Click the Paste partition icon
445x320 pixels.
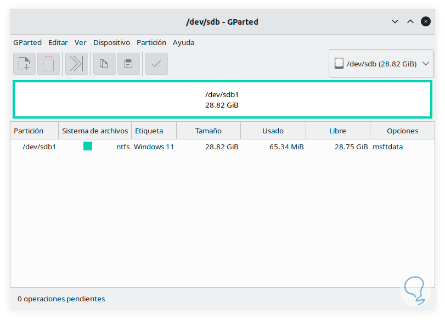click(x=128, y=64)
